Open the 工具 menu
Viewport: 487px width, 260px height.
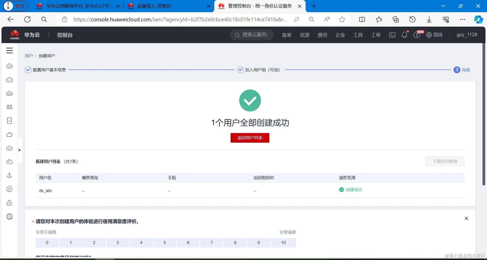click(358, 35)
